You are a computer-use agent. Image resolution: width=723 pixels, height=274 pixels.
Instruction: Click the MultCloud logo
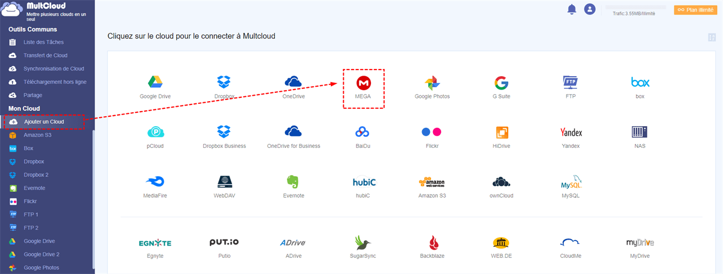click(12, 10)
